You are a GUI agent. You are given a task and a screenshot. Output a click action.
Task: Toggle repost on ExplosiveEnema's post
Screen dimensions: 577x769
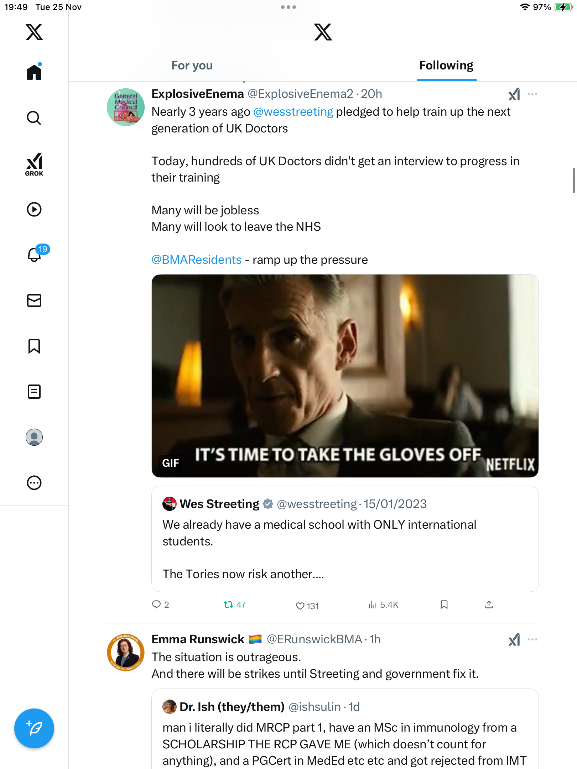pyautogui.click(x=228, y=605)
